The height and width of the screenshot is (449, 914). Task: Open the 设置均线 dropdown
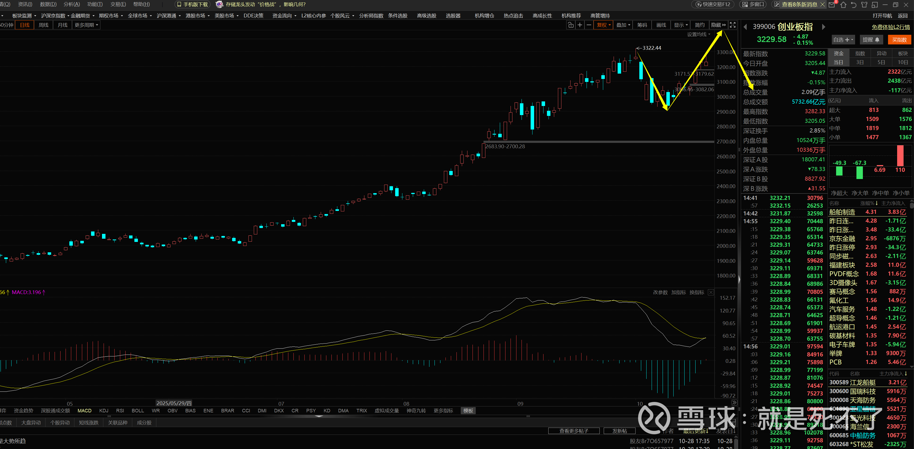click(698, 35)
